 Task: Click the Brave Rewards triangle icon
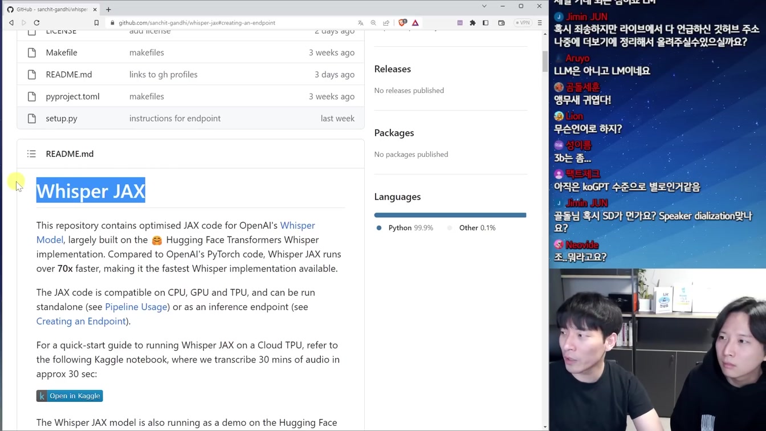coord(415,23)
